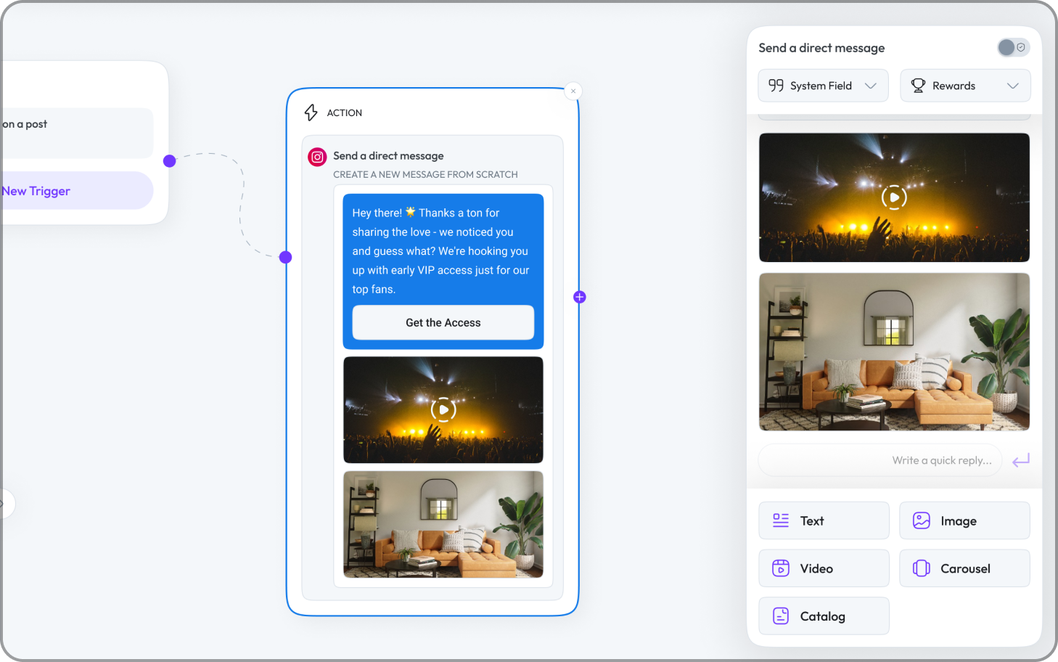The width and height of the screenshot is (1058, 662).
Task: Click the ACTION header label
Action: pos(345,113)
